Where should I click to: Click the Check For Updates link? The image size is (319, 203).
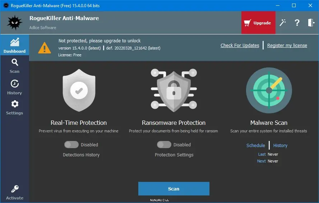pos(240,46)
